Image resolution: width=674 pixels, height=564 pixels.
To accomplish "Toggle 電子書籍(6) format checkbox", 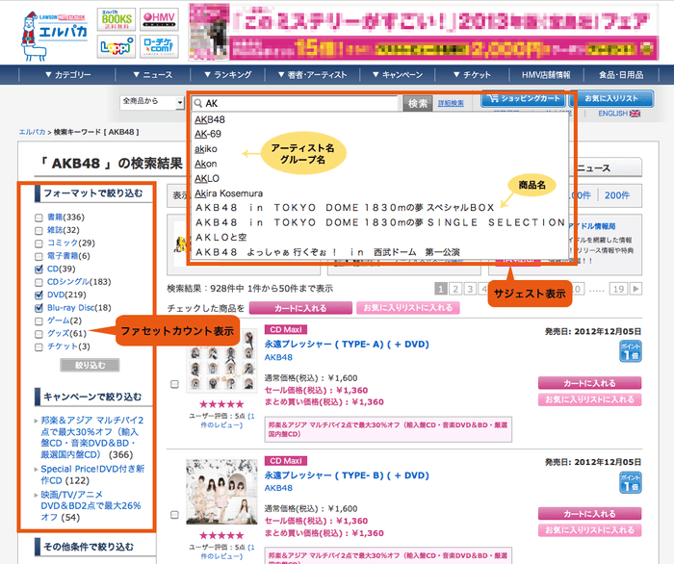I will click(39, 256).
